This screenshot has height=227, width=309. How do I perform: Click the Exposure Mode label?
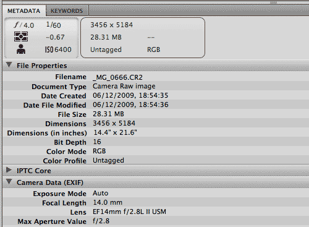(59, 194)
